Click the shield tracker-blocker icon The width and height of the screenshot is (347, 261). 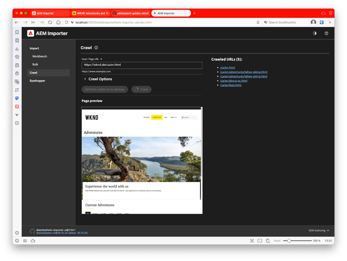point(66,22)
